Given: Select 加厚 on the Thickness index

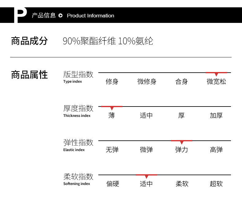Looking at the screenshot, I should click(x=216, y=116).
